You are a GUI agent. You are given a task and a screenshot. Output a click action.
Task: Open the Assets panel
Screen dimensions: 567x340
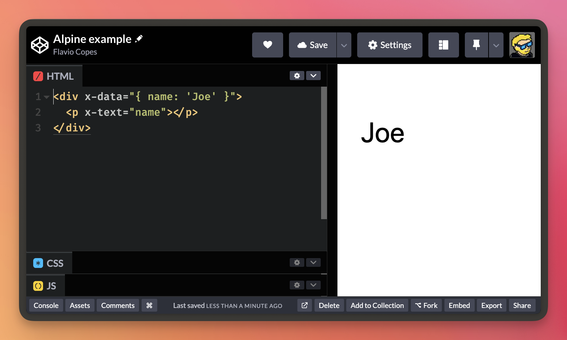click(80, 305)
